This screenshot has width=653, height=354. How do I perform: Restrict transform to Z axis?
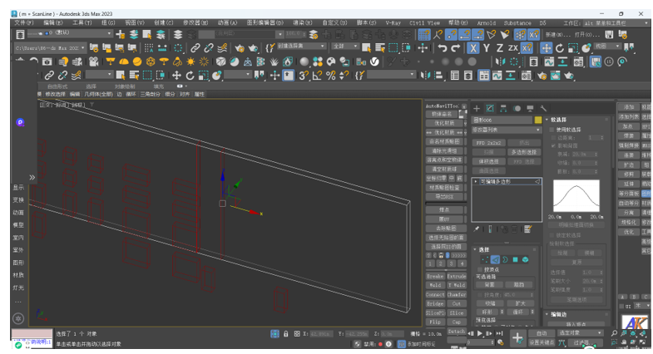pyautogui.click(x=499, y=48)
